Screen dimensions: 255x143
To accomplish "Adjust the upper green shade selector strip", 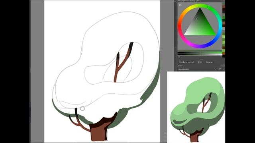I will click(200, 52).
